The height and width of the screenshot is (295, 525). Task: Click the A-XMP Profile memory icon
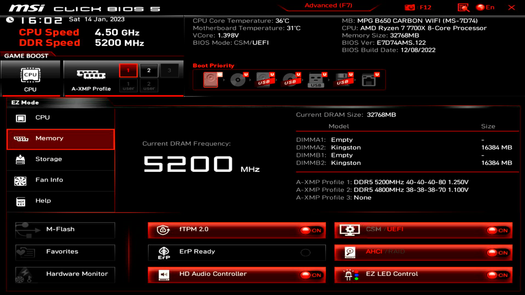(x=91, y=75)
